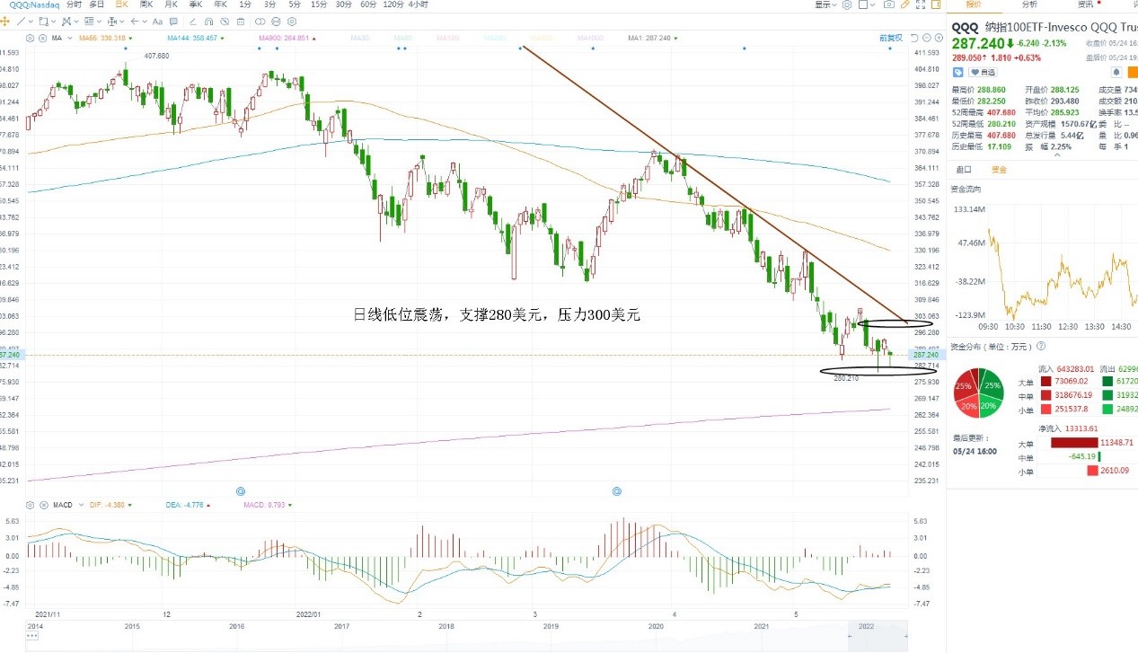Viewport: 1138px width, 653px height.
Task: Select the 年K yearly candlestick
Action: tap(219, 4)
